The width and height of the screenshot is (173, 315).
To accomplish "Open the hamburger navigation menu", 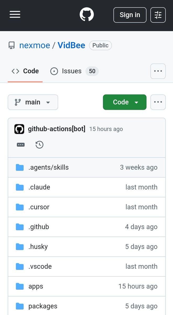I will coord(15,15).
